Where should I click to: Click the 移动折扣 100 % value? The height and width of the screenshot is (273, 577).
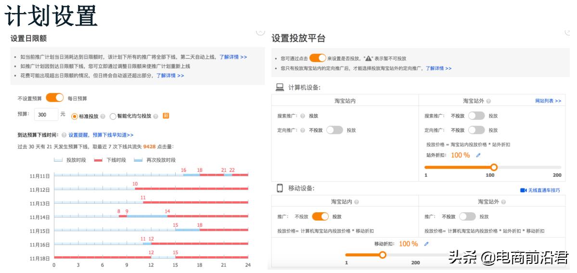[409, 244]
